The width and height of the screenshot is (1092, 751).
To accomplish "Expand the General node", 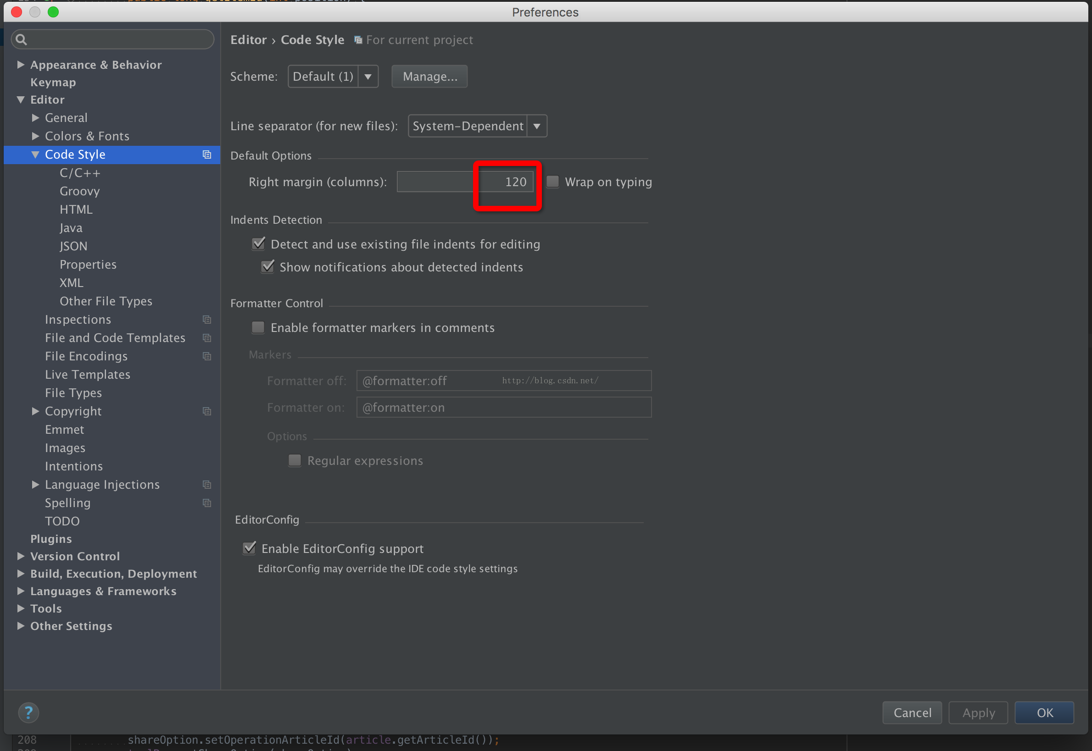I will (35, 118).
